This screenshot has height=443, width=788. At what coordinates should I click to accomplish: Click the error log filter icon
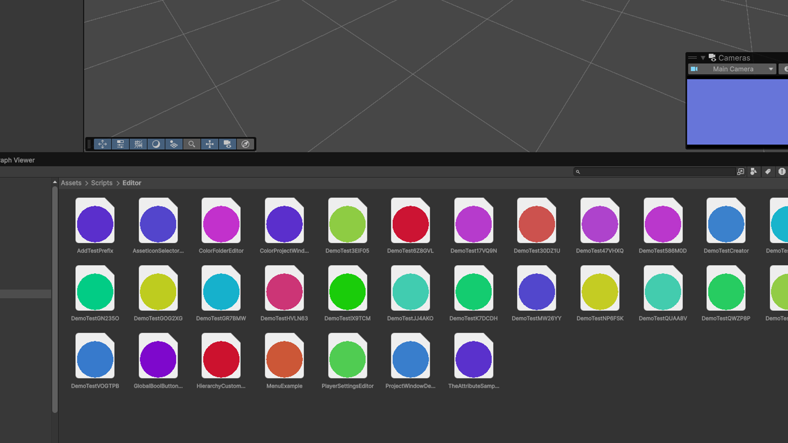click(x=782, y=172)
